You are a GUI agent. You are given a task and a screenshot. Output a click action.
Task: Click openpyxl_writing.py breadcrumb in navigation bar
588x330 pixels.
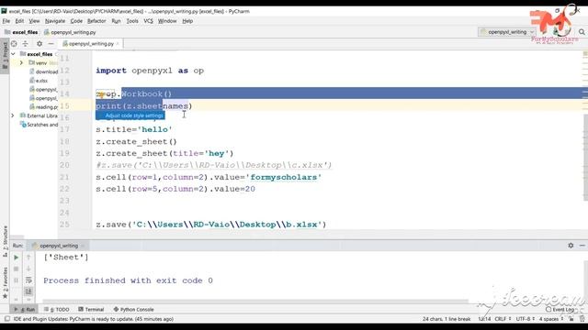(70, 32)
